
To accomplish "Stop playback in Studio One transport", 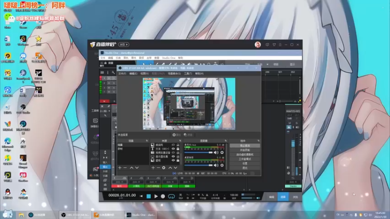I will (149, 196).
